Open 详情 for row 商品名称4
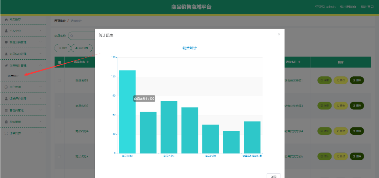Image resolution: width=379 pixels, height=178 pixels. tap(324, 131)
